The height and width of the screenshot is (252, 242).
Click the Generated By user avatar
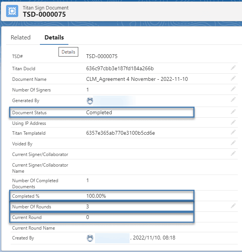(90, 101)
